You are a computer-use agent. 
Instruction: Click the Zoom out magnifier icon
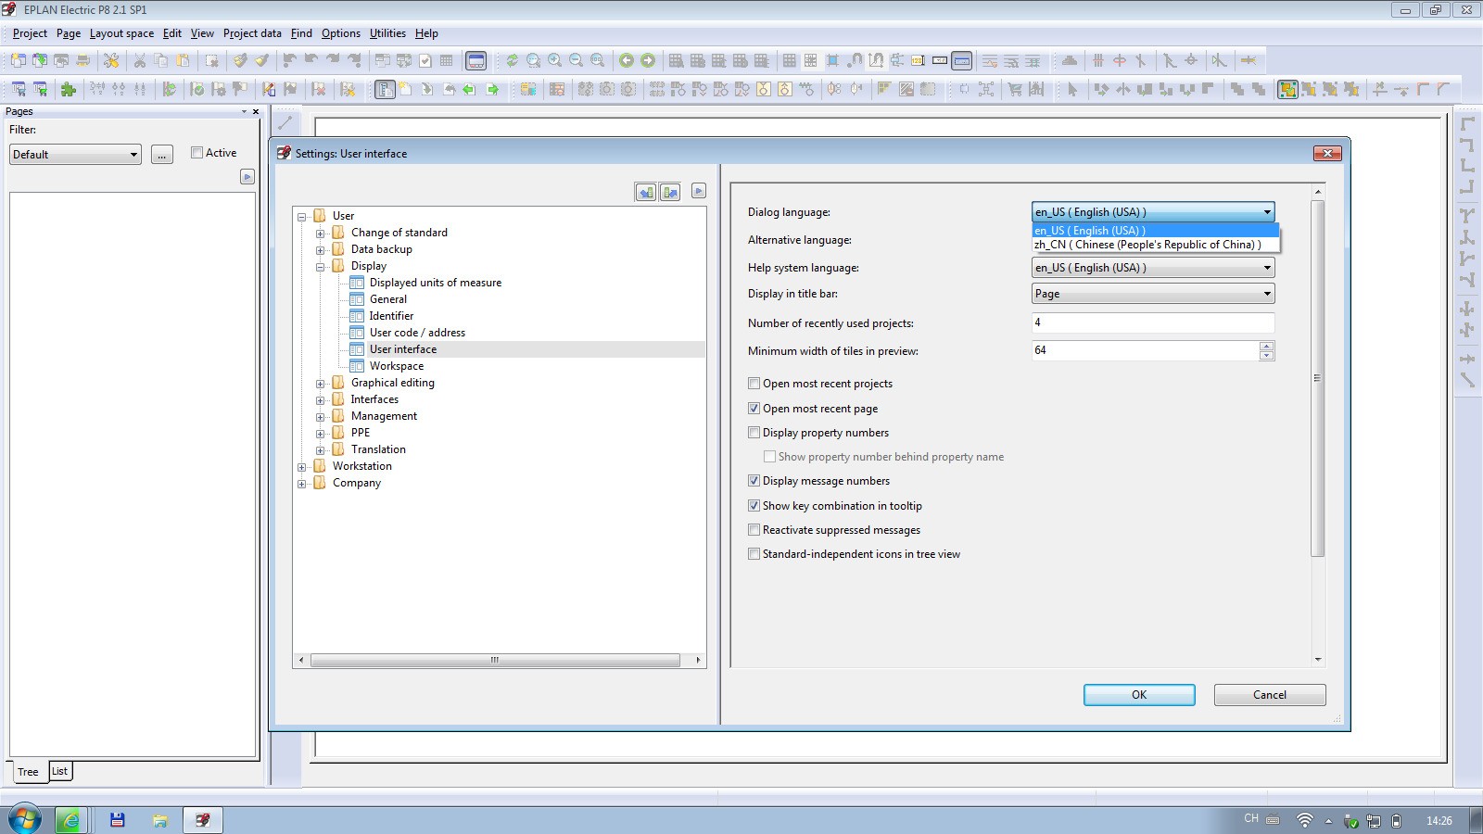577,61
